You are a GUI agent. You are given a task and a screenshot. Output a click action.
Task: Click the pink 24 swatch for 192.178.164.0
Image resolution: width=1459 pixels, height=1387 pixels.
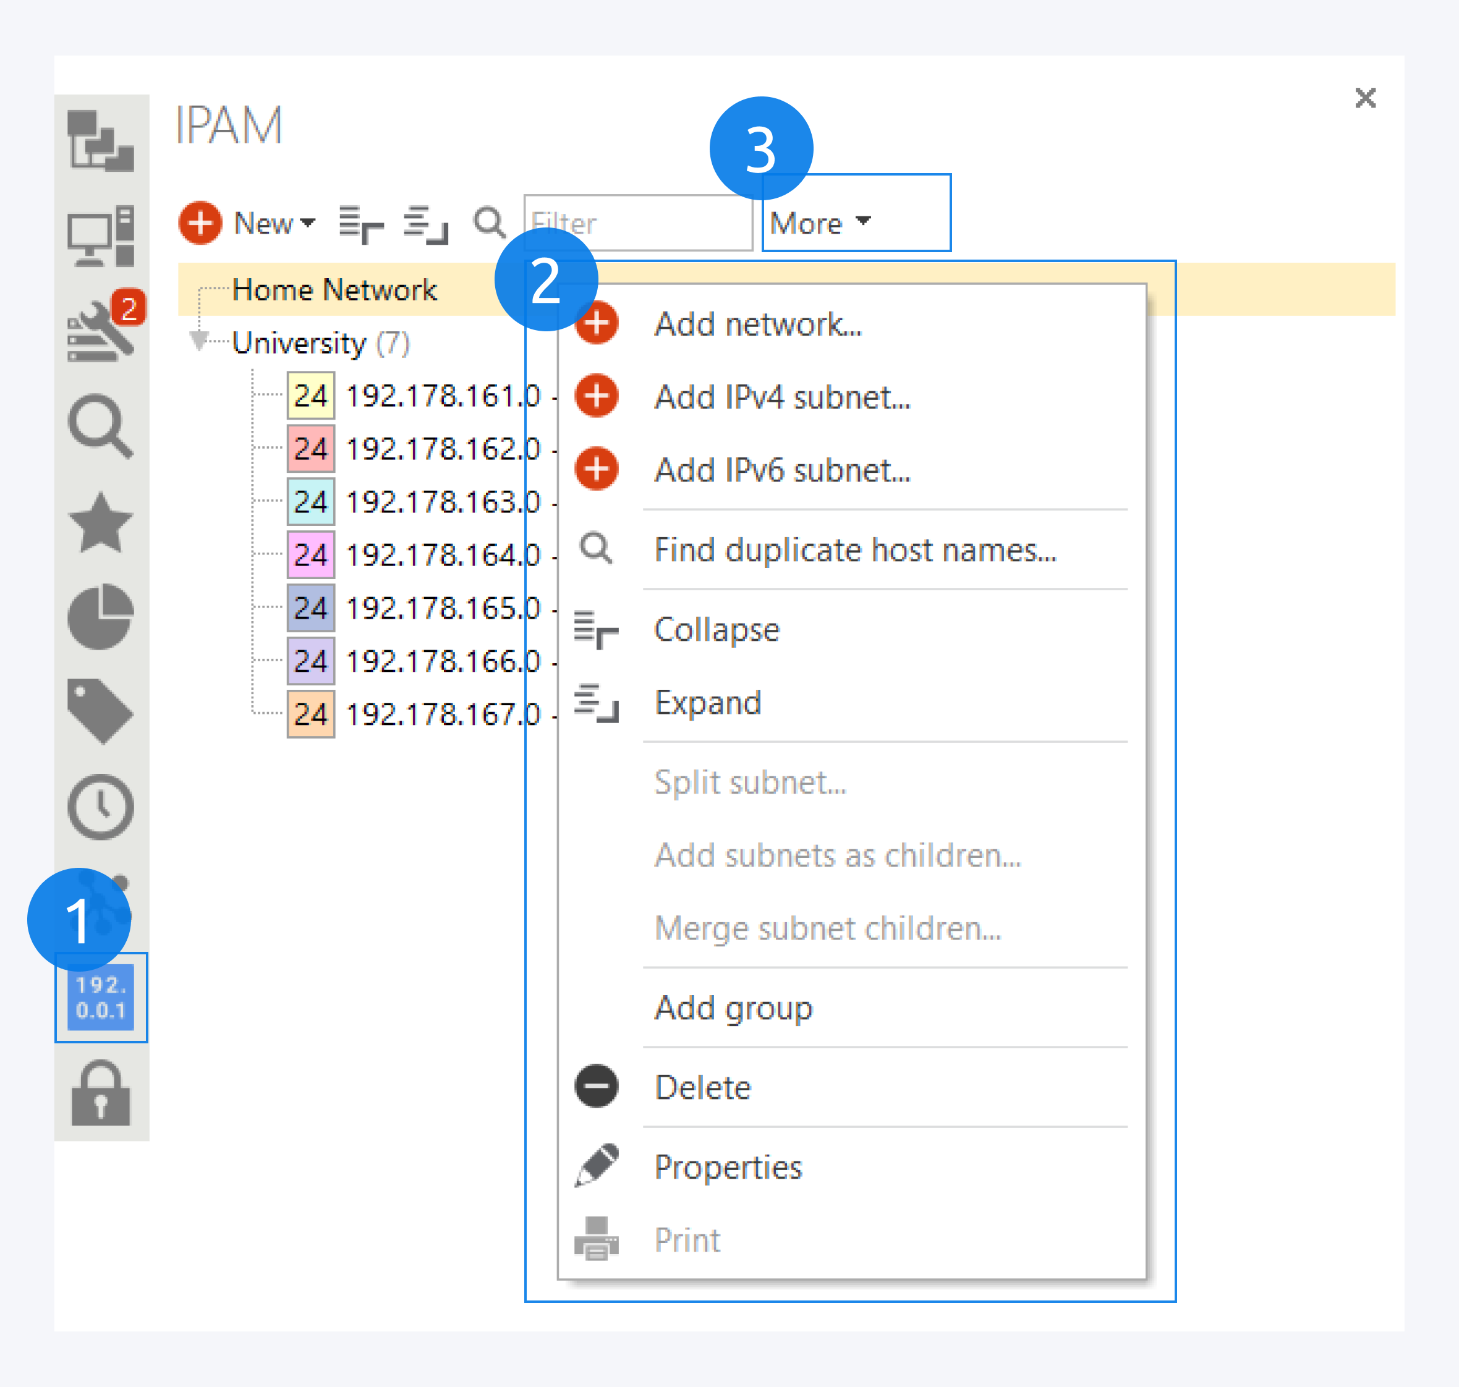point(310,554)
